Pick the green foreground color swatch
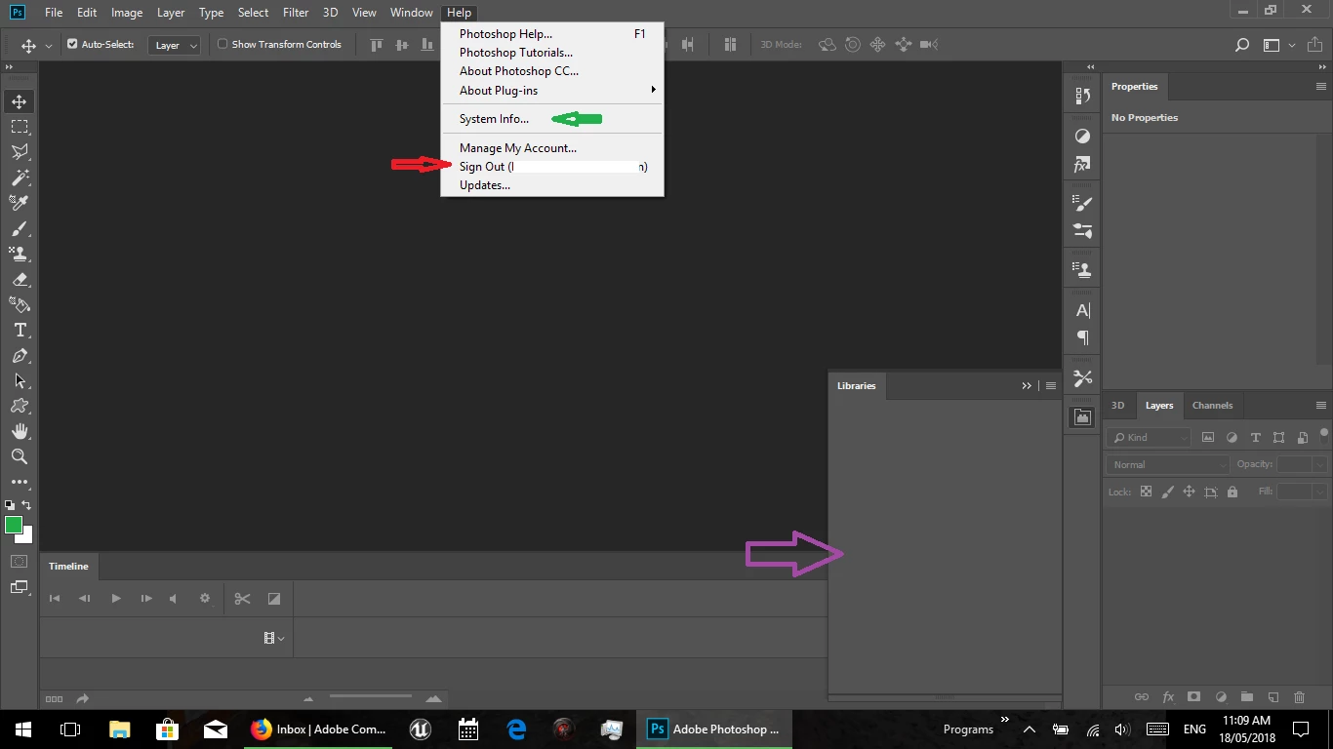This screenshot has width=1333, height=749. click(x=13, y=525)
